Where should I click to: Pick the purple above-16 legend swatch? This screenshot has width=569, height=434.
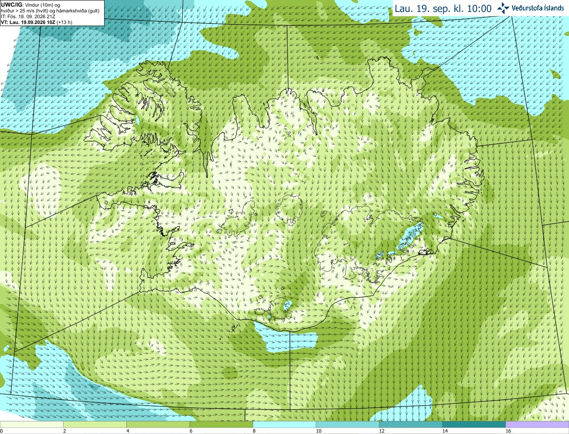click(537, 425)
